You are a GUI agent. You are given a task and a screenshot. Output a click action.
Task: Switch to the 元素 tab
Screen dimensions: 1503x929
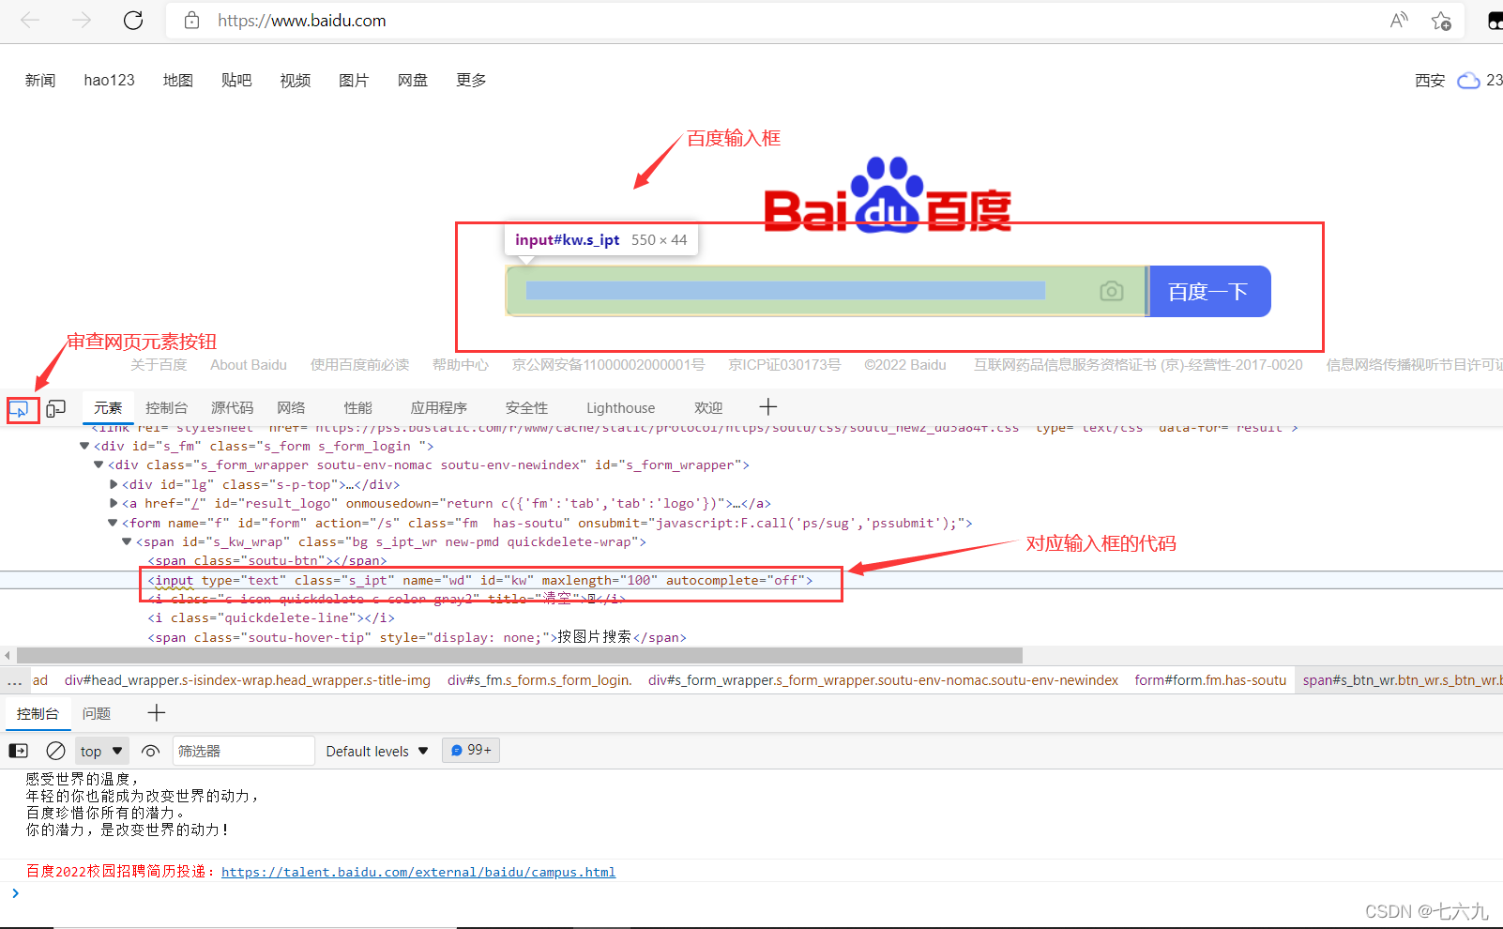108,407
